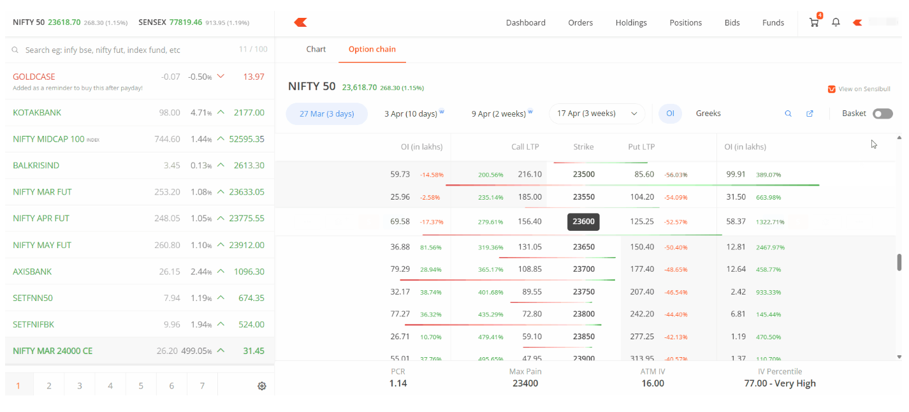Pop out option chain in new window
Viewport: 909px width, 412px height.
[810, 114]
